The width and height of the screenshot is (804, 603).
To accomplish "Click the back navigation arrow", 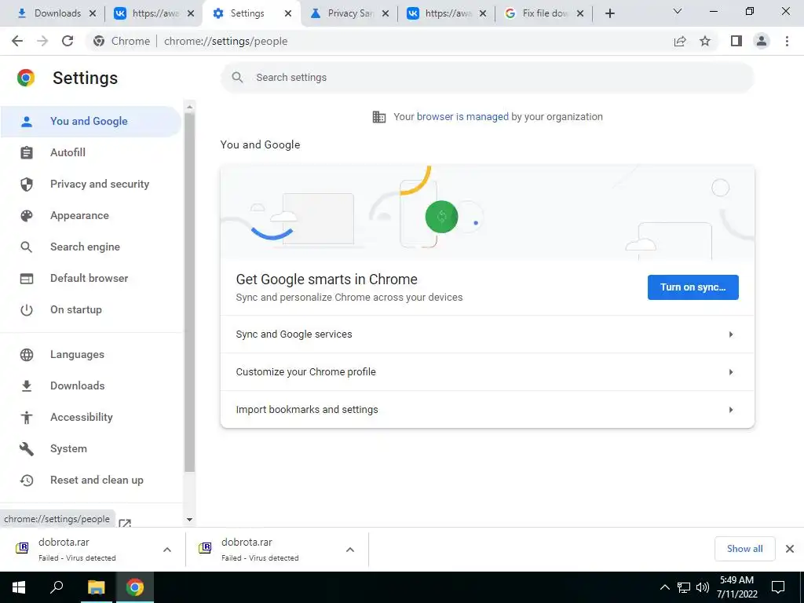I will pyautogui.click(x=17, y=41).
